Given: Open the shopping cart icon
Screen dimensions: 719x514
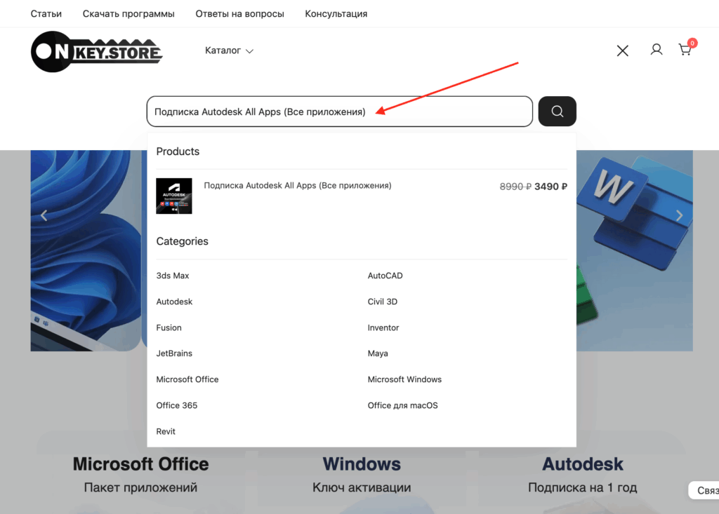Looking at the screenshot, I should tap(685, 50).
